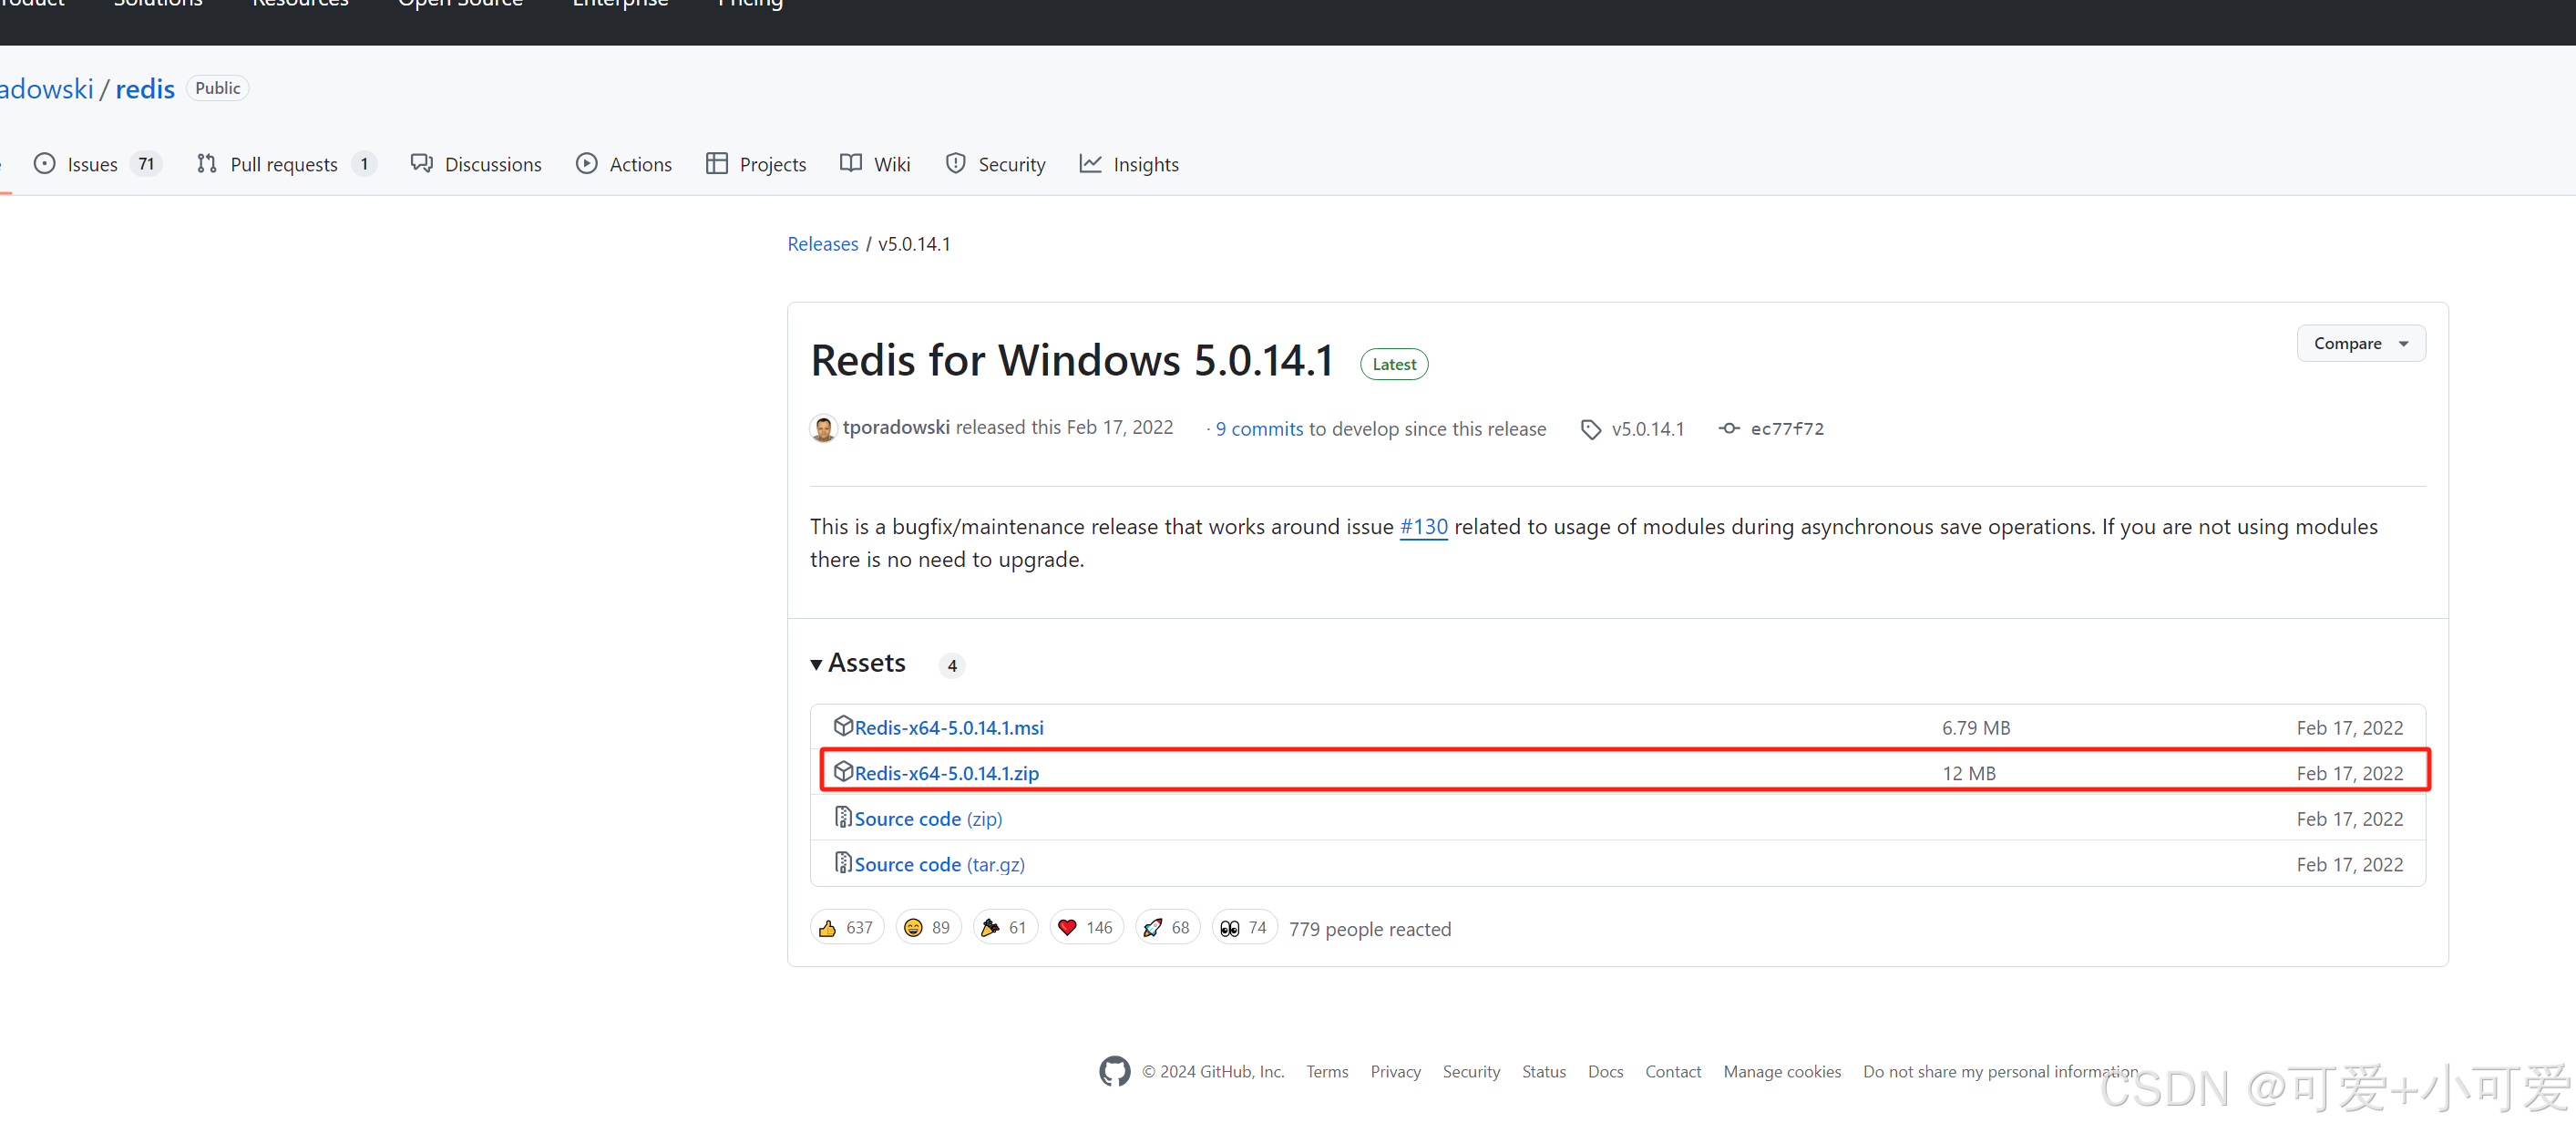Toggle the thumbs up reaction
Image resolution: width=2576 pixels, height=1133 pixels.
(846, 927)
